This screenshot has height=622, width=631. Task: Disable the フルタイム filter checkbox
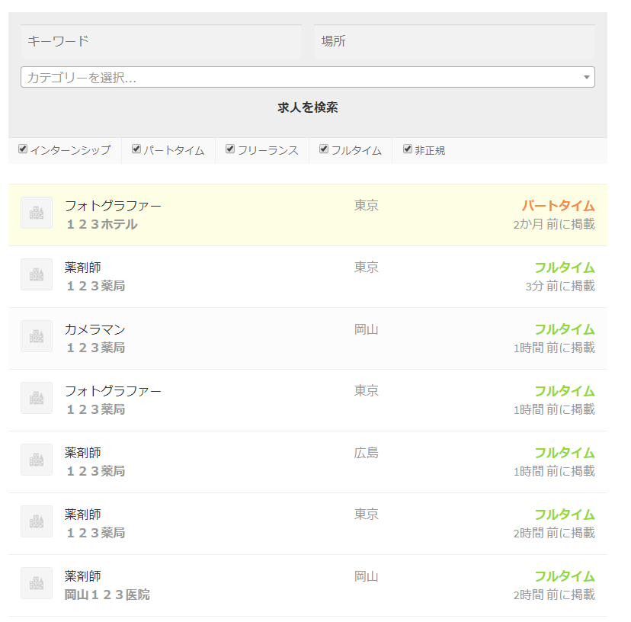point(324,149)
